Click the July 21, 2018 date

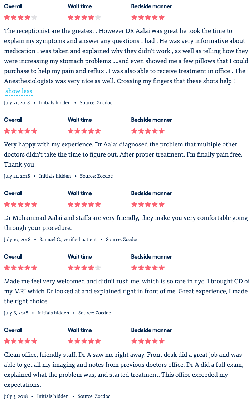click(17, 176)
